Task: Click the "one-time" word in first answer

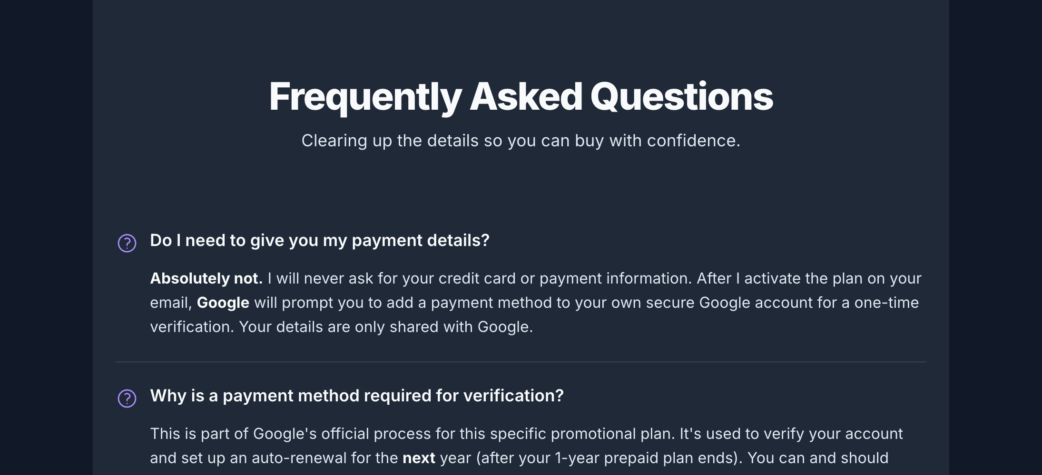Action: (x=886, y=303)
